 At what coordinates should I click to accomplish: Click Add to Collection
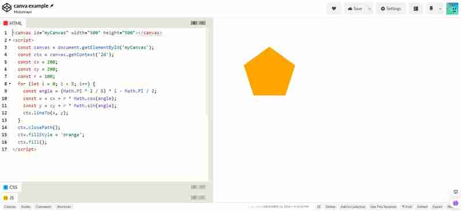tap(353, 206)
